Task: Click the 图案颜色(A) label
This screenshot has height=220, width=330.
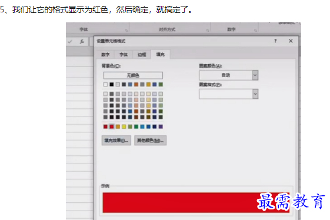Action: 211,66
